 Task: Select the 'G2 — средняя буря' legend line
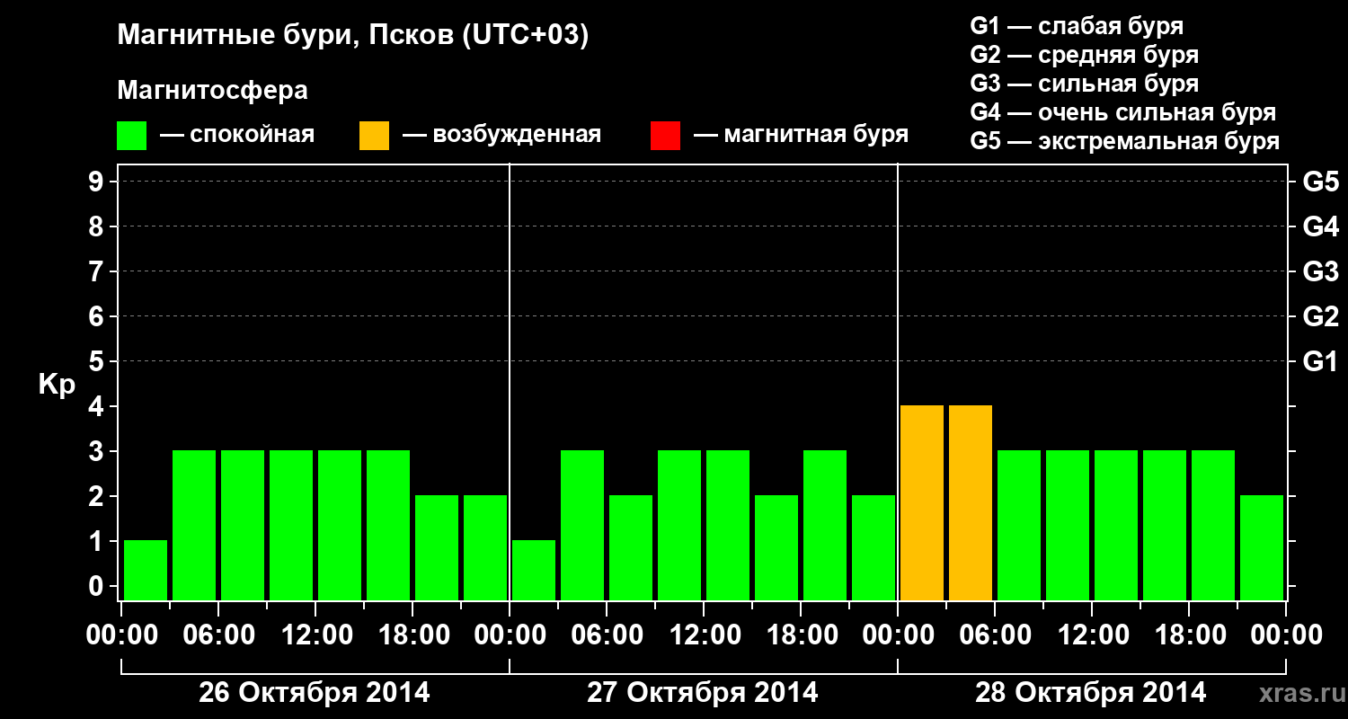point(1085,55)
